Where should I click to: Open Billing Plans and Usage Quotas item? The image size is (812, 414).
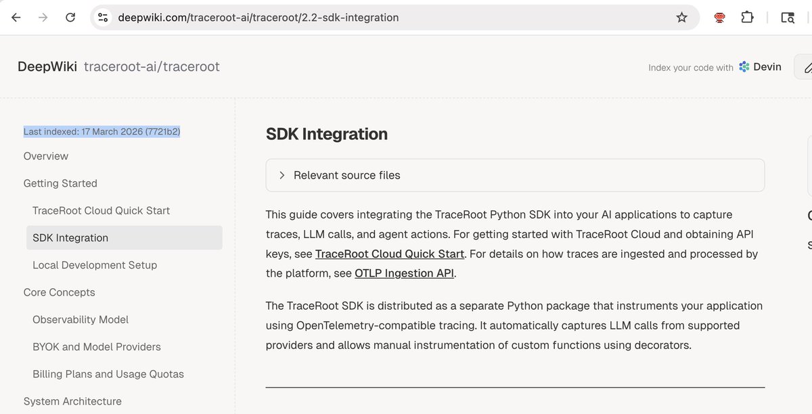point(108,373)
